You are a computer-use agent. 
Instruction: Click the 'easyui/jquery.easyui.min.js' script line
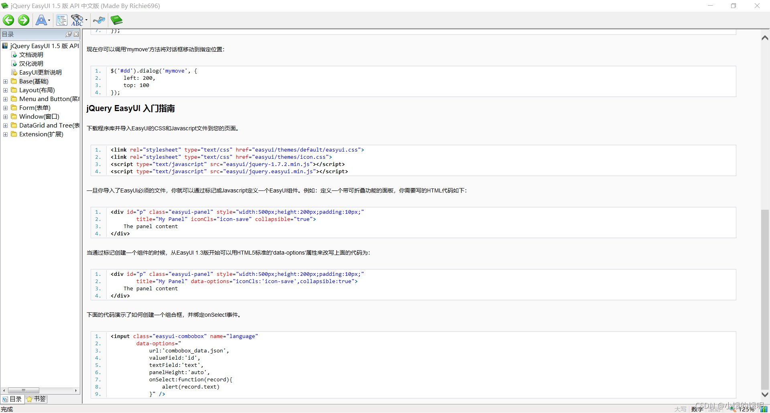pyautogui.click(x=229, y=172)
